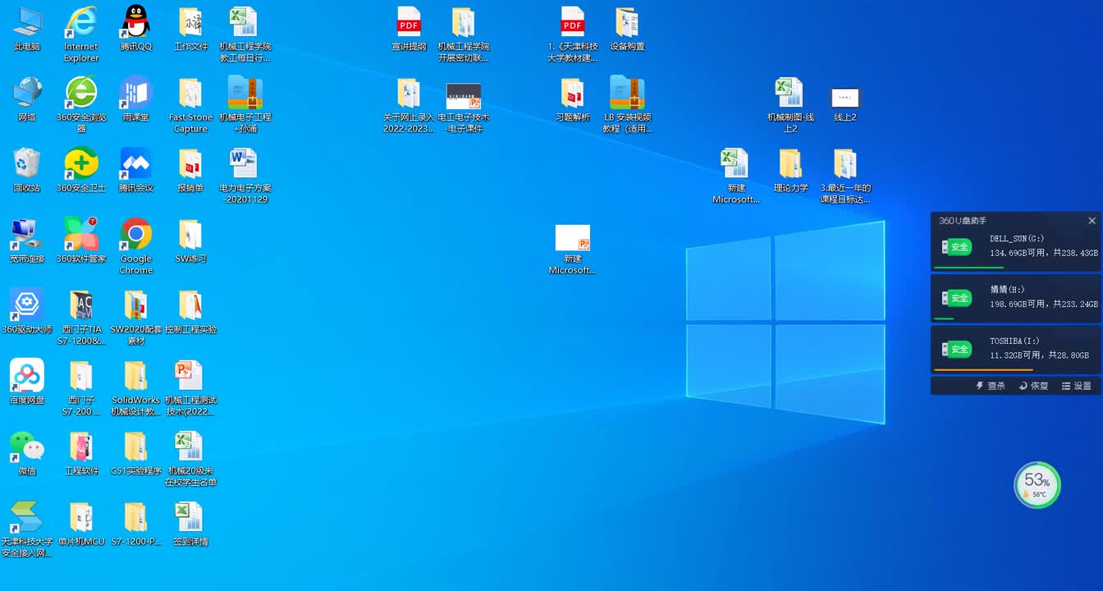
Task: Select the C51实验程序 folder
Action: pyautogui.click(x=135, y=453)
